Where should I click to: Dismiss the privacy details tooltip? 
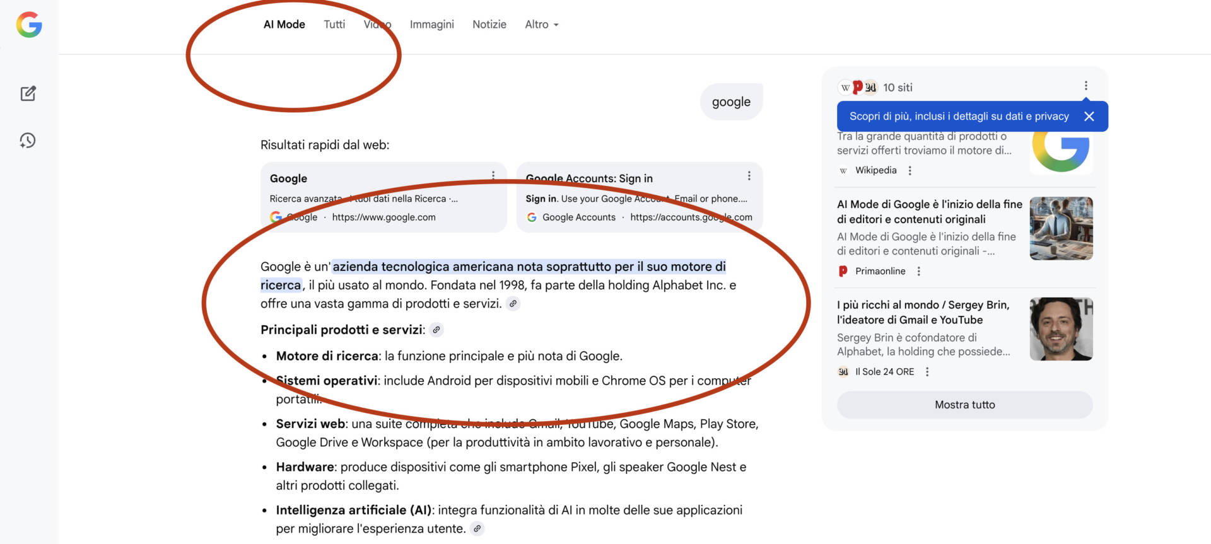point(1089,117)
